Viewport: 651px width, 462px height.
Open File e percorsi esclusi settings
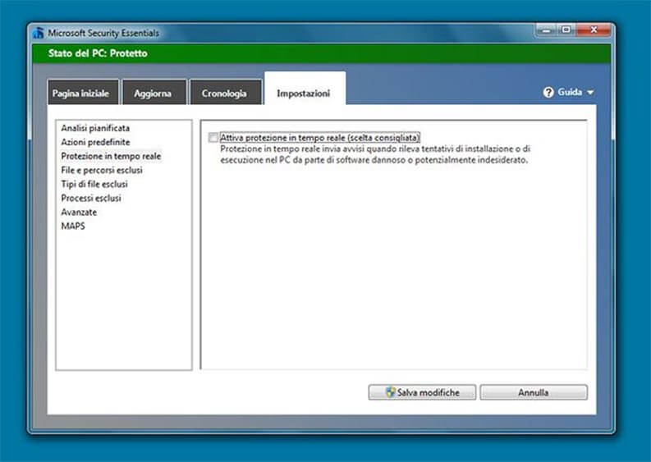pos(102,170)
